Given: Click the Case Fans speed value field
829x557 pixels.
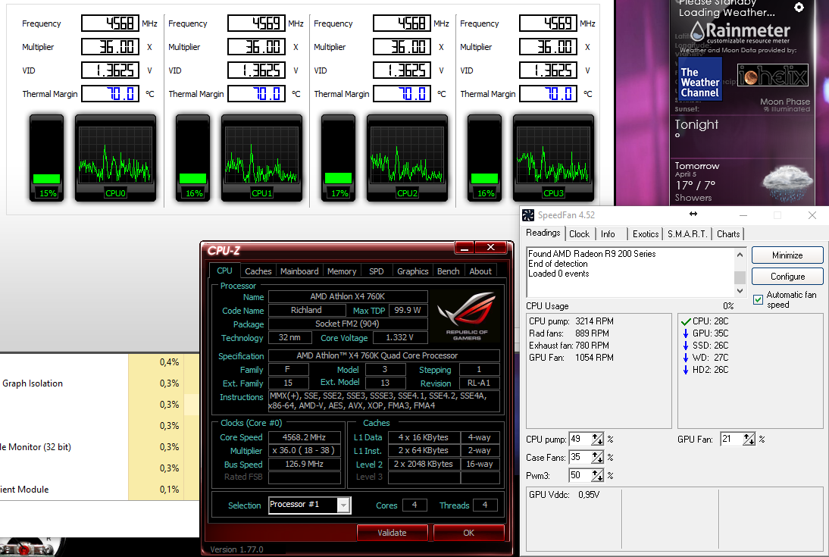Looking at the screenshot, I should pos(580,457).
